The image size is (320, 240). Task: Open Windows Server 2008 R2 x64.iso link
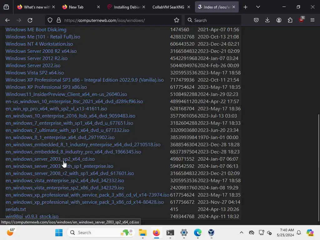pyautogui.click(x=41, y=51)
